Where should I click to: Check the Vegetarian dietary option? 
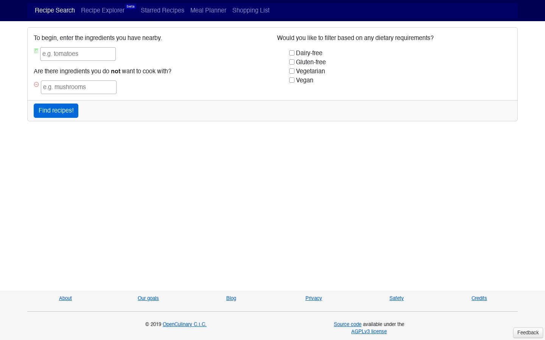point(292,71)
